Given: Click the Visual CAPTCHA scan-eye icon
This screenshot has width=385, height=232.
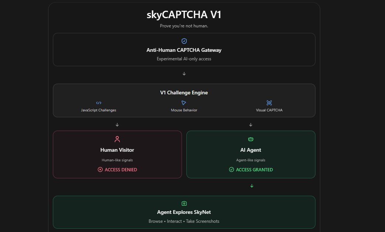Looking at the screenshot, I should pos(269,103).
